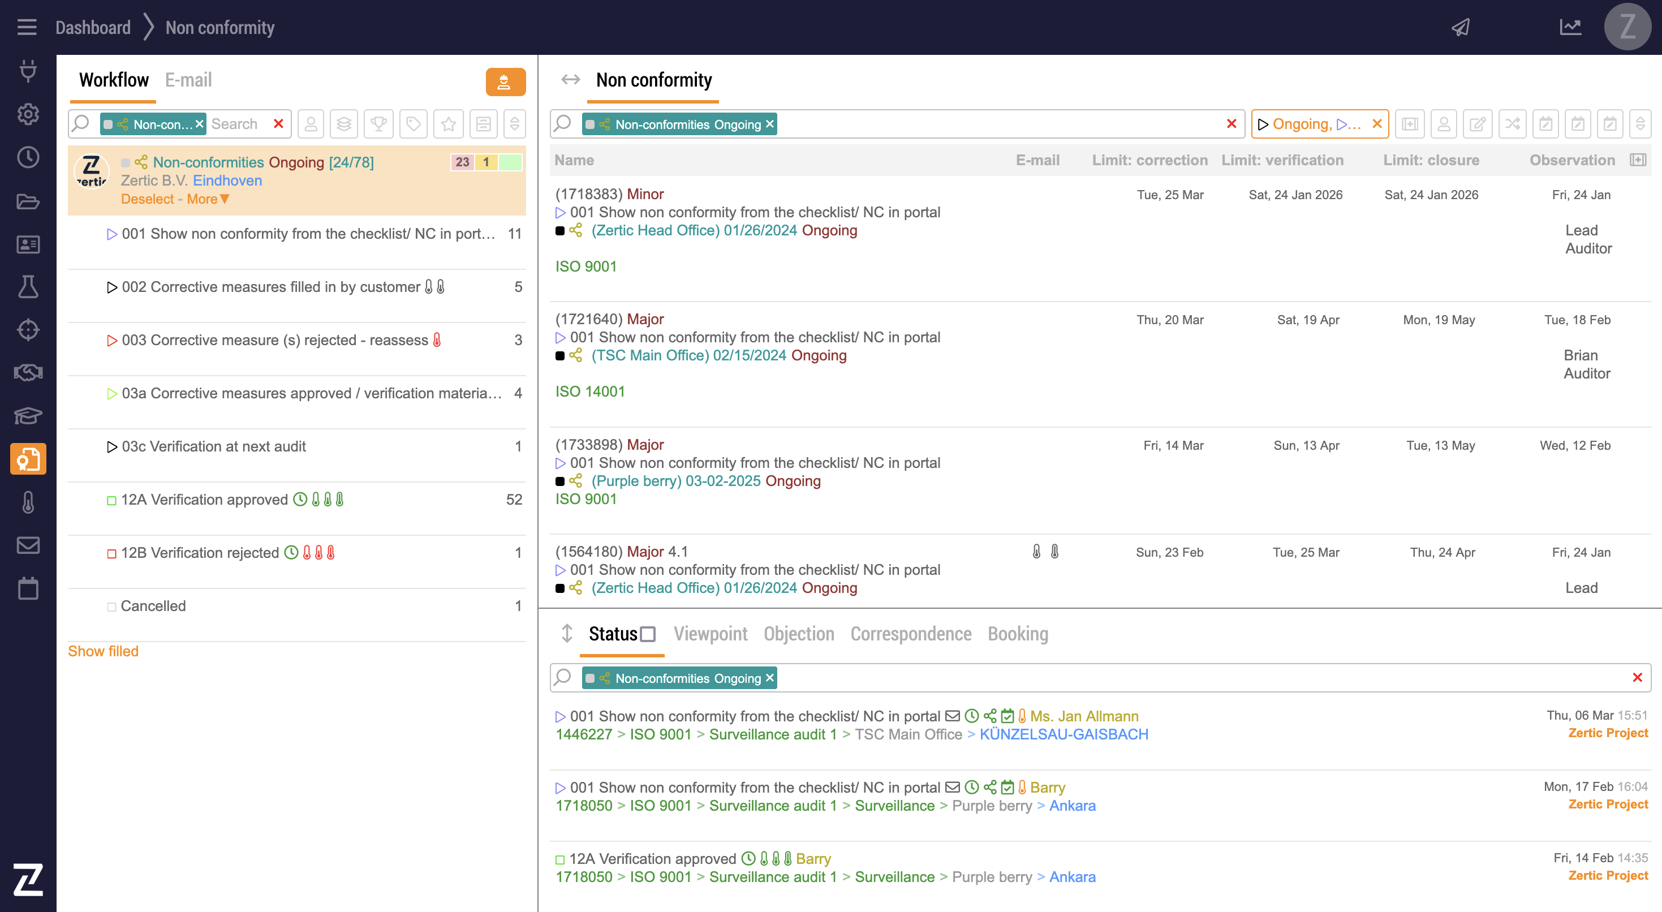Toggle the 12A Verification approved green square
1662x912 pixels.
point(111,501)
